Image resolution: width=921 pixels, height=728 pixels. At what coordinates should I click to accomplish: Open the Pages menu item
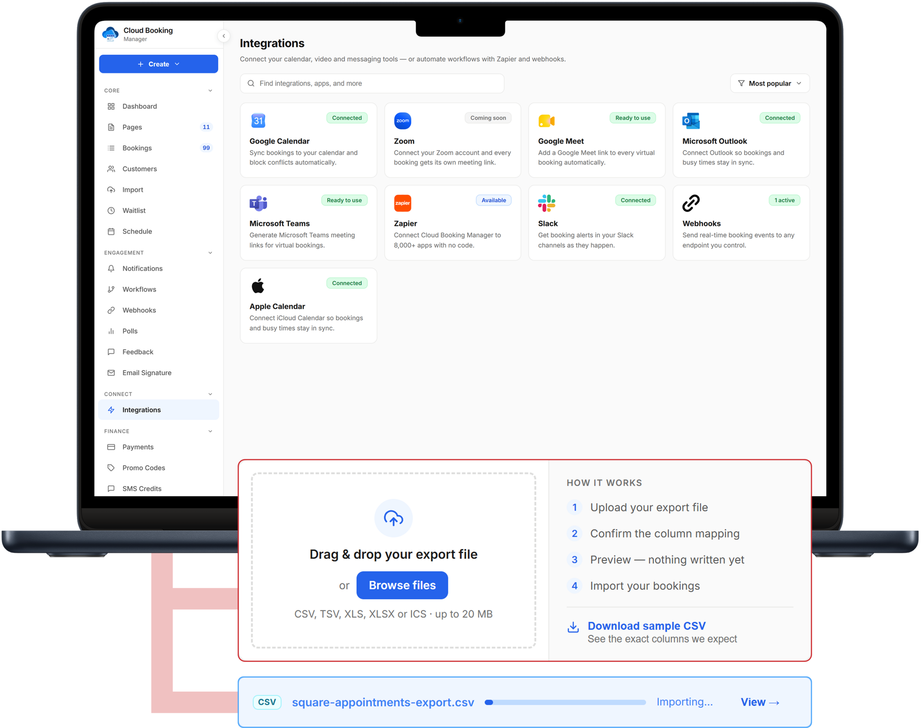[159, 127]
